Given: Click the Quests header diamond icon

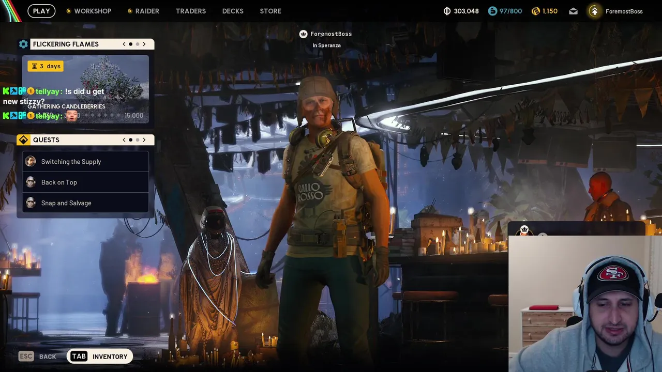Looking at the screenshot, I should tap(23, 140).
